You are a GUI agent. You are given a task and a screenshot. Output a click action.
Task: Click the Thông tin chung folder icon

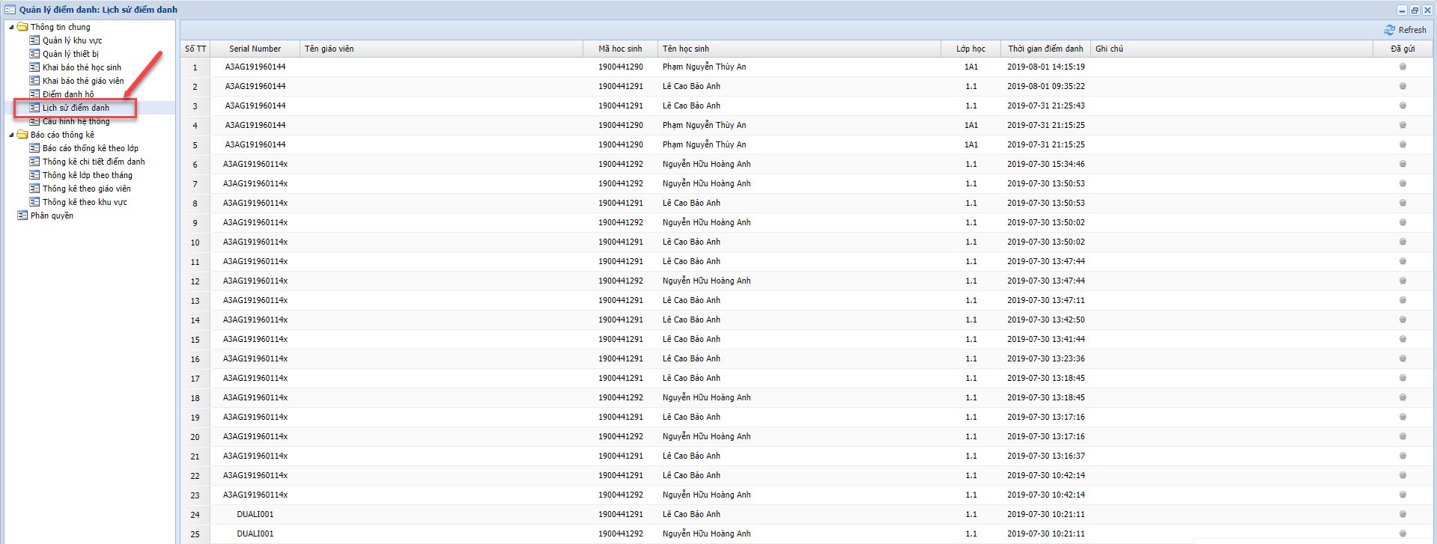point(22,27)
